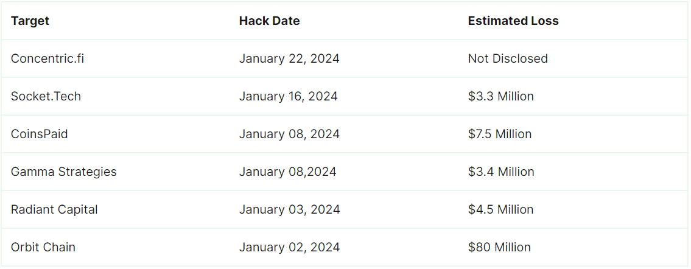The width and height of the screenshot is (691, 269).
Task: Select the Orbit Chain cell
Action: point(43,247)
